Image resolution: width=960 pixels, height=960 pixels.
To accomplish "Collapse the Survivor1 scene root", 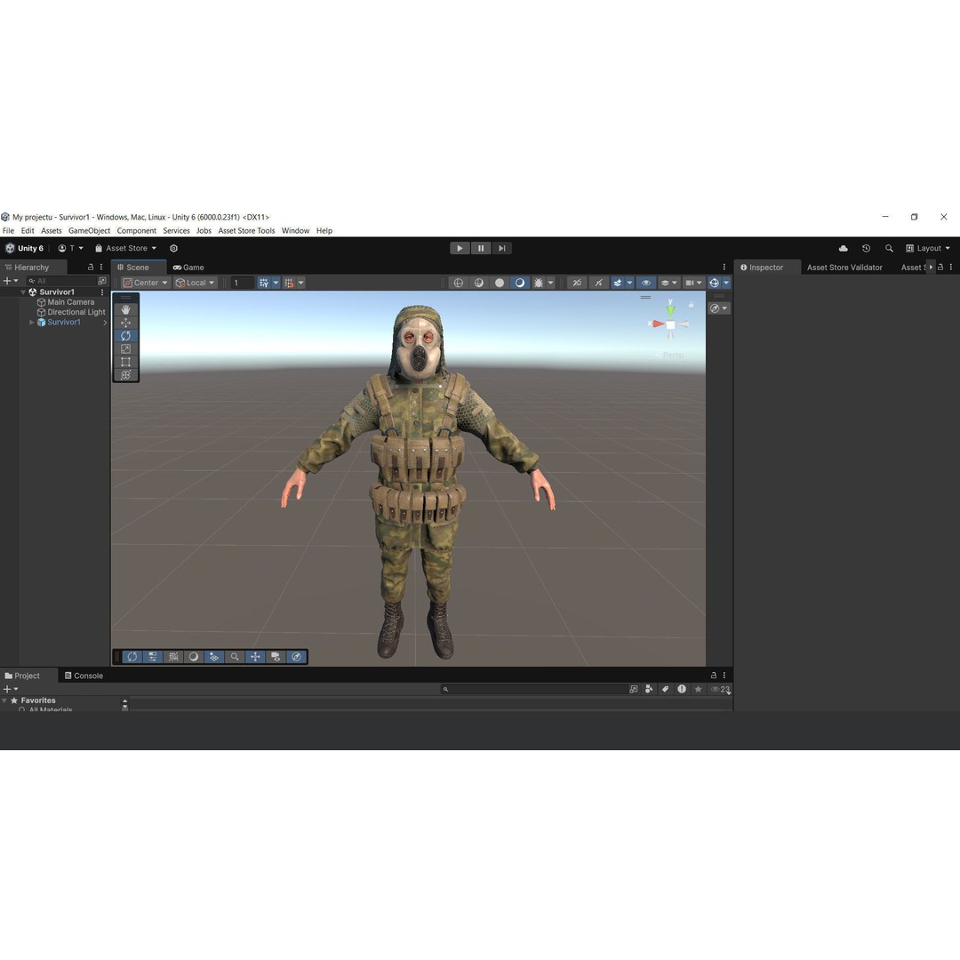I will [22, 292].
